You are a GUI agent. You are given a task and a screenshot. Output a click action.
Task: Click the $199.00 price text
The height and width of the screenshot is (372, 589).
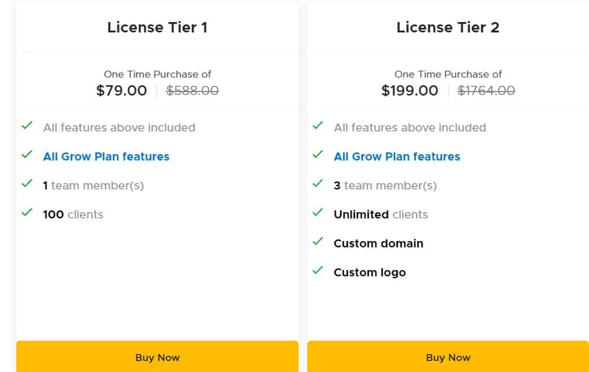point(410,90)
